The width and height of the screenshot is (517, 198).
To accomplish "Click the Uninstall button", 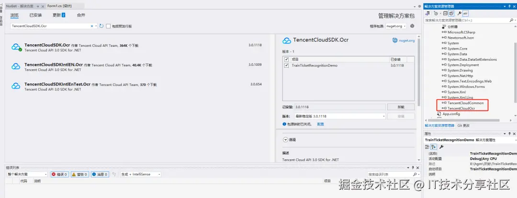I will (x=401, y=107).
